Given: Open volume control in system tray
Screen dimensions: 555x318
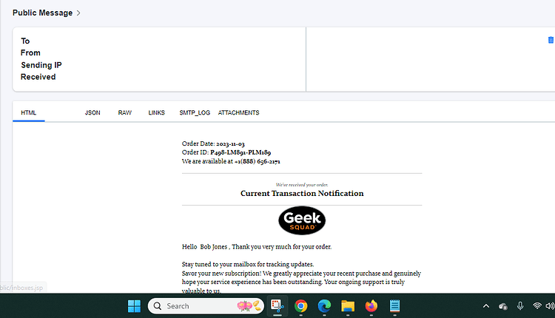Looking at the screenshot, I should pyautogui.click(x=550, y=306).
